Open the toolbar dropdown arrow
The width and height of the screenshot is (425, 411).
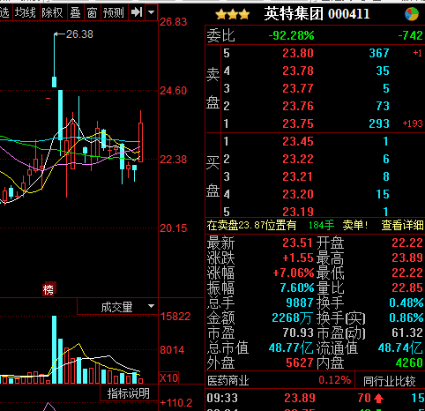click(152, 12)
